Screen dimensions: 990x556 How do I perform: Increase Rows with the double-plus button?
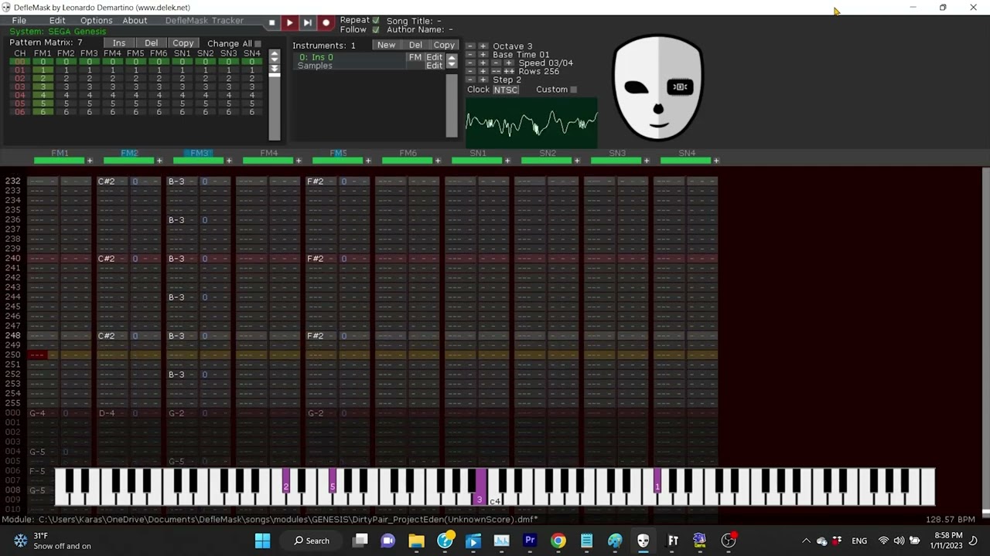508,71
